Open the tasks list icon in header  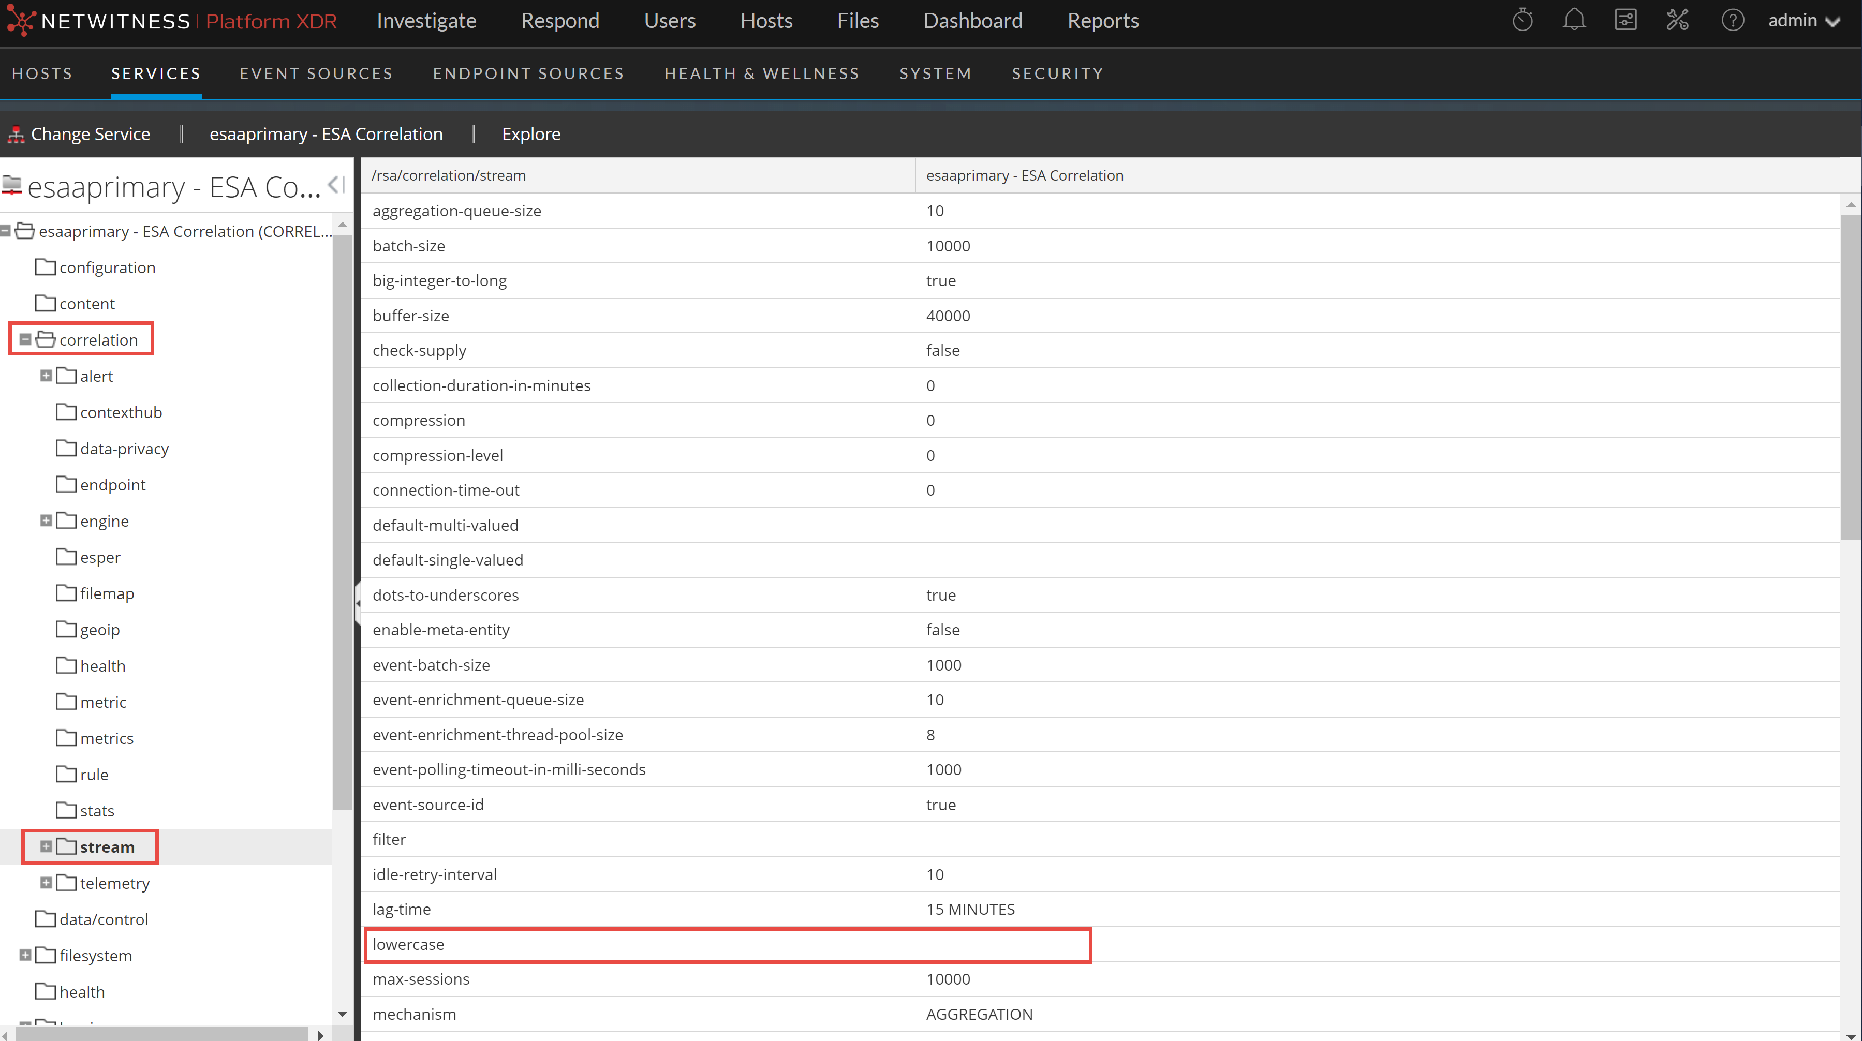(x=1625, y=20)
